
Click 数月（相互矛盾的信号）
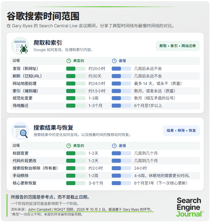click(155, 98)
